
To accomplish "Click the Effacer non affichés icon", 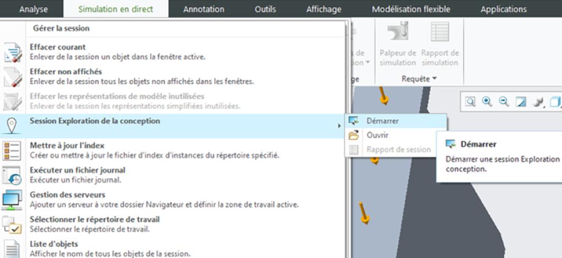I will [x=12, y=77].
